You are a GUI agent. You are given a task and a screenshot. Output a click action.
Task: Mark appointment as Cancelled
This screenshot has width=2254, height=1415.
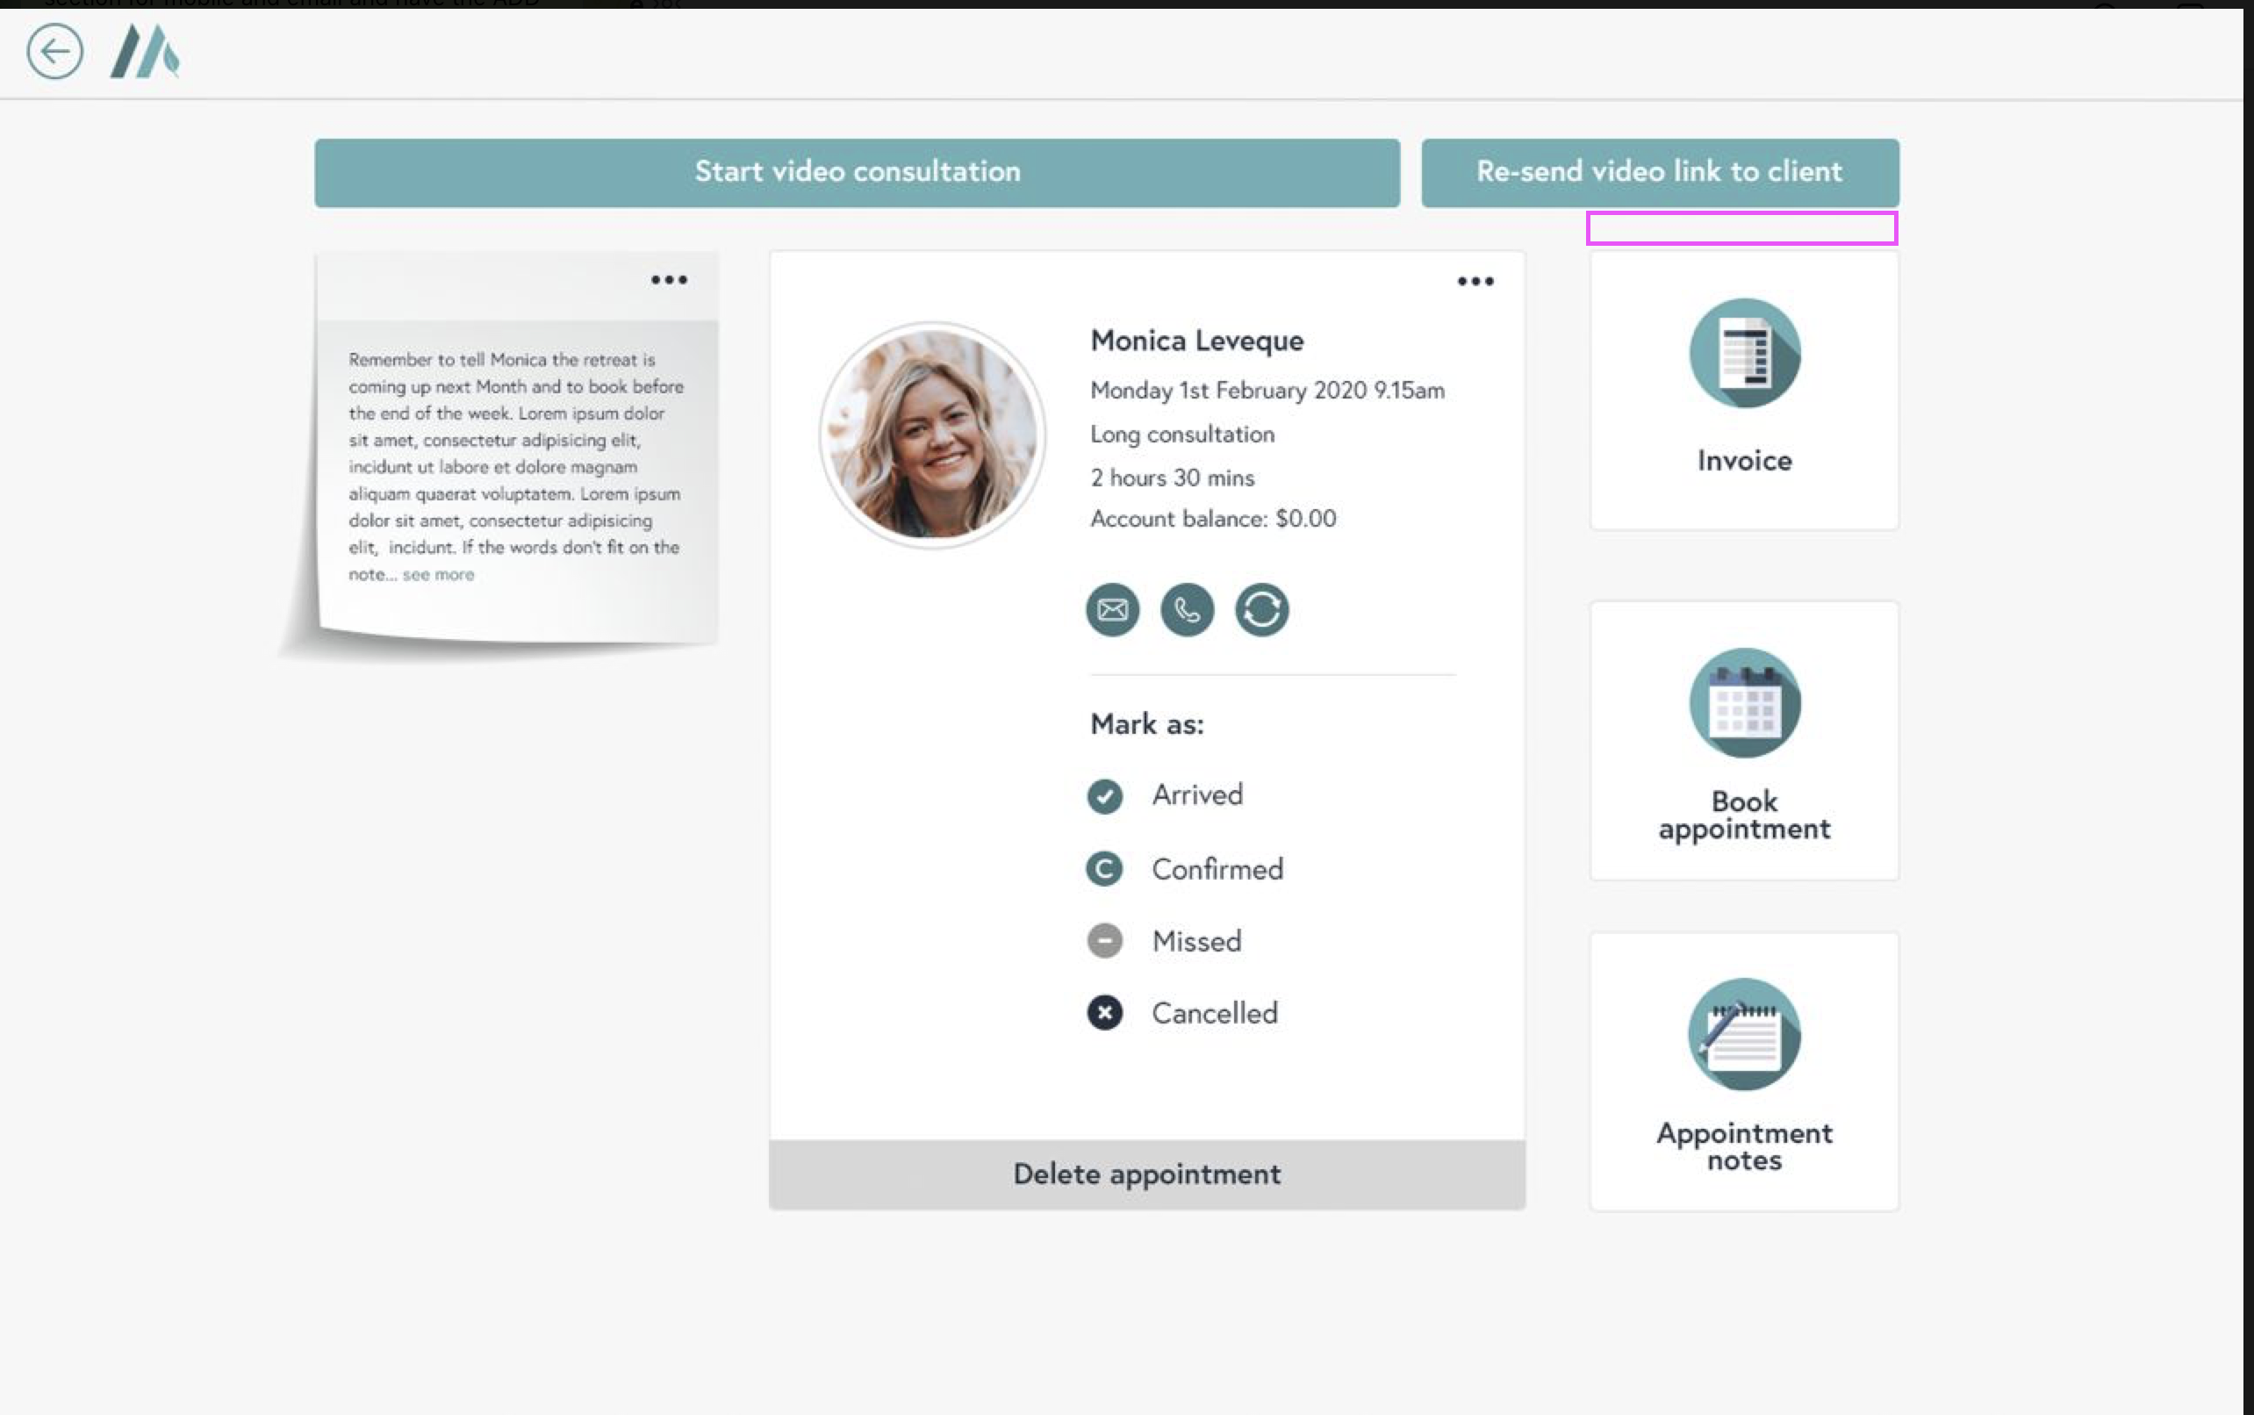tap(1105, 1013)
